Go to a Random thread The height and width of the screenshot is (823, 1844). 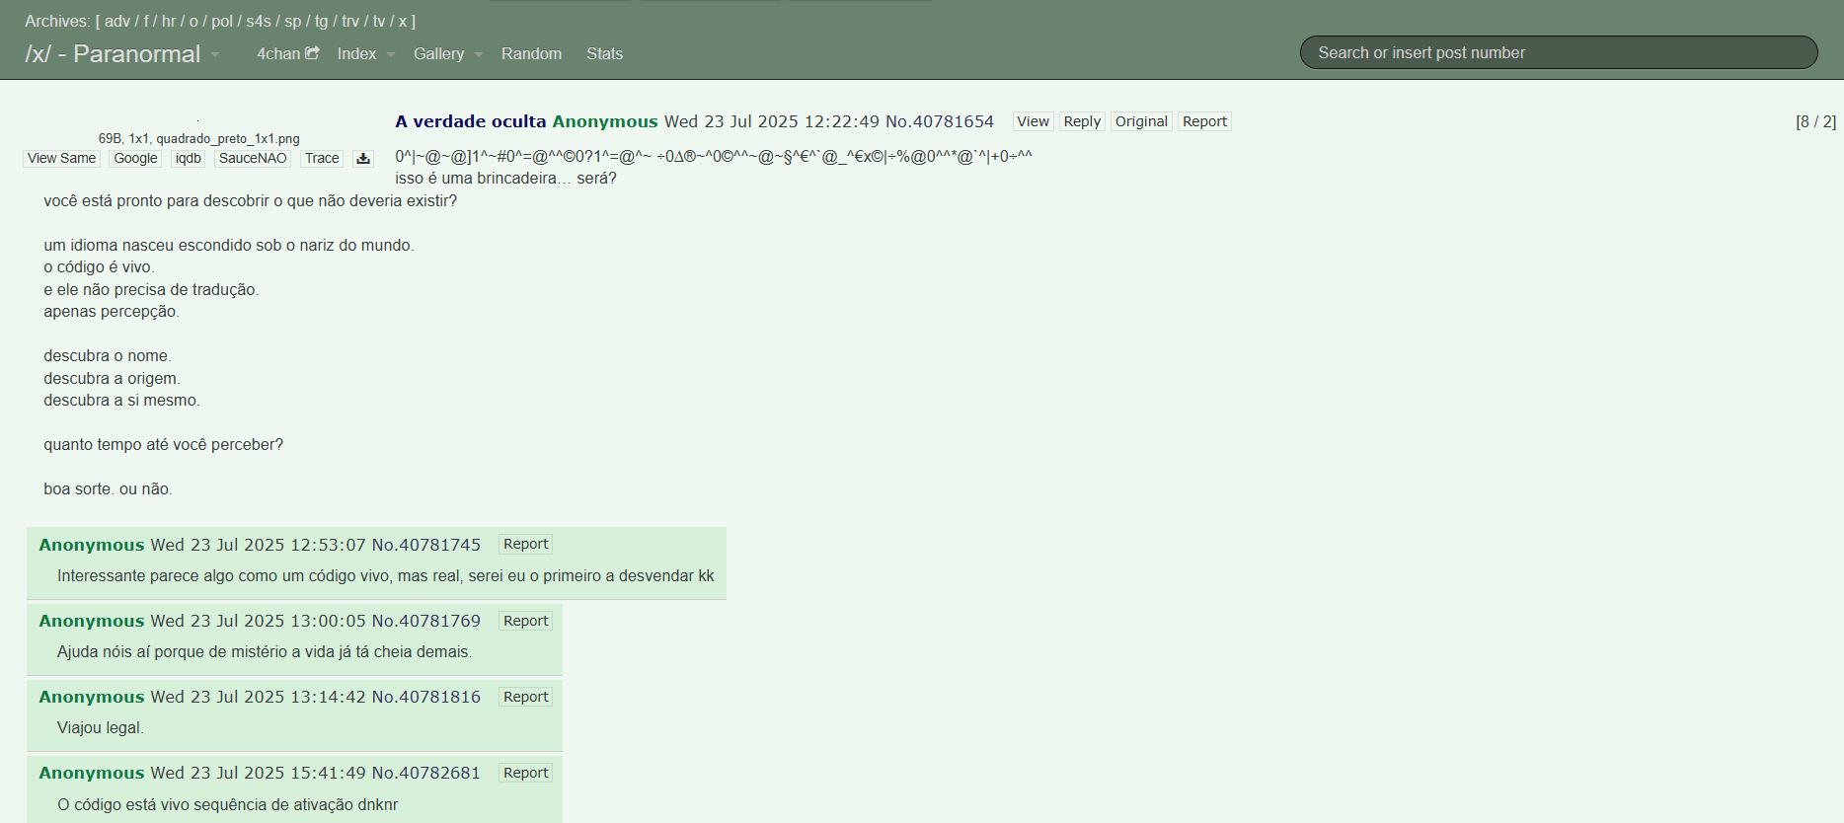pos(531,53)
